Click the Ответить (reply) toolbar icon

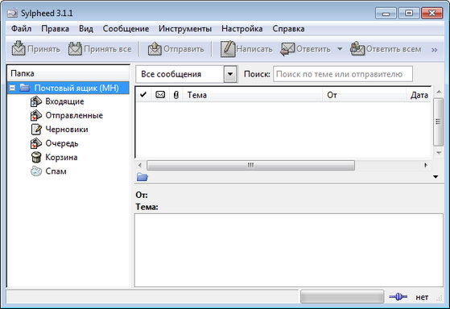pos(287,49)
